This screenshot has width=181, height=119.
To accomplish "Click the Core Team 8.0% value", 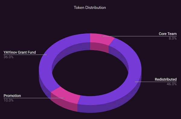I will pyautogui.click(x=173, y=39).
